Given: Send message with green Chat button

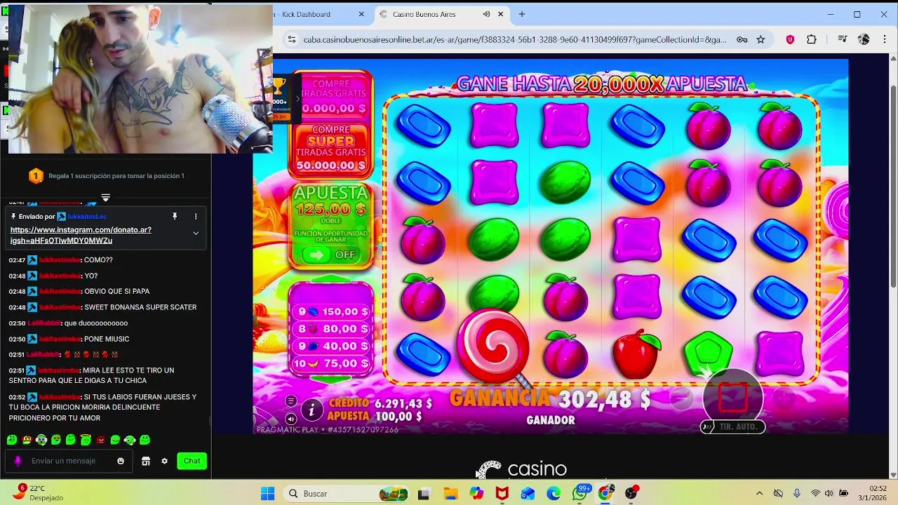Looking at the screenshot, I should click(x=192, y=461).
